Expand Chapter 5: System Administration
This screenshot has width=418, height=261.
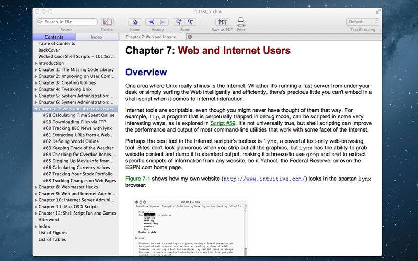coord(36,96)
